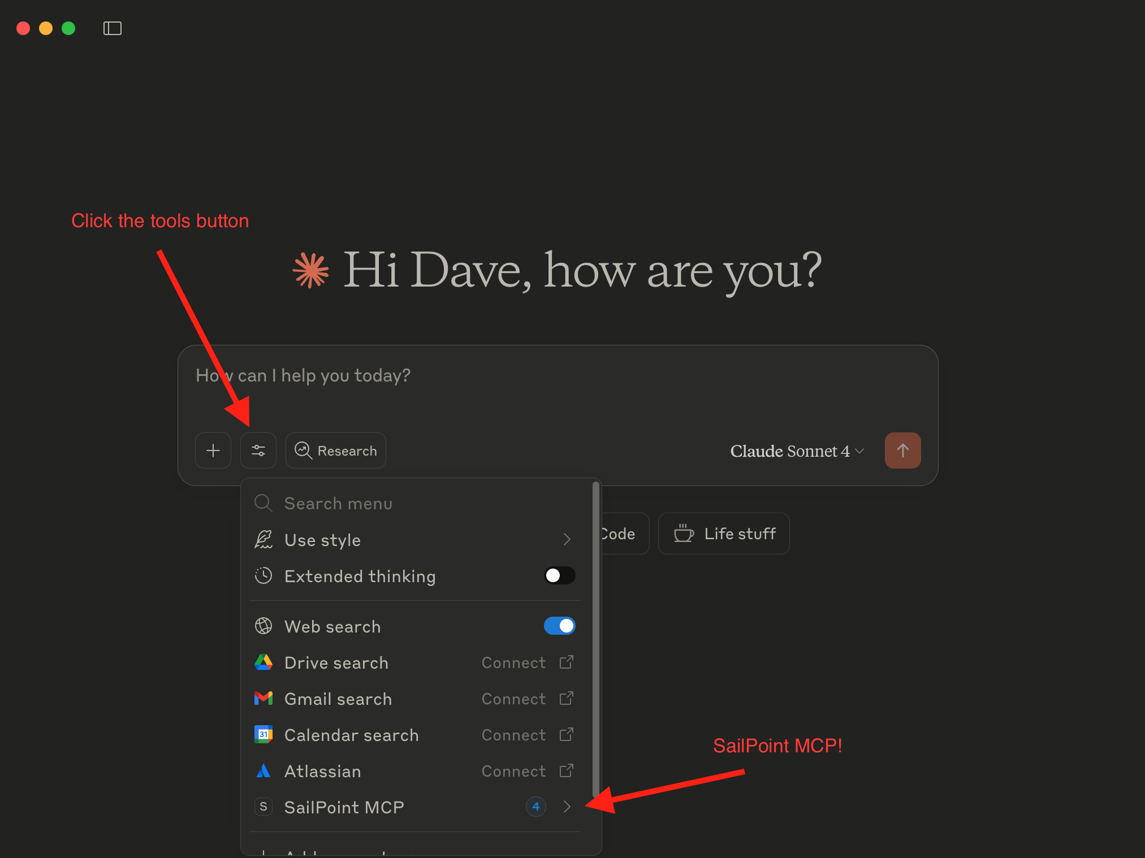Screen dimensions: 1145x858
Task: Click the Gmail search external link icon
Action: click(566, 699)
